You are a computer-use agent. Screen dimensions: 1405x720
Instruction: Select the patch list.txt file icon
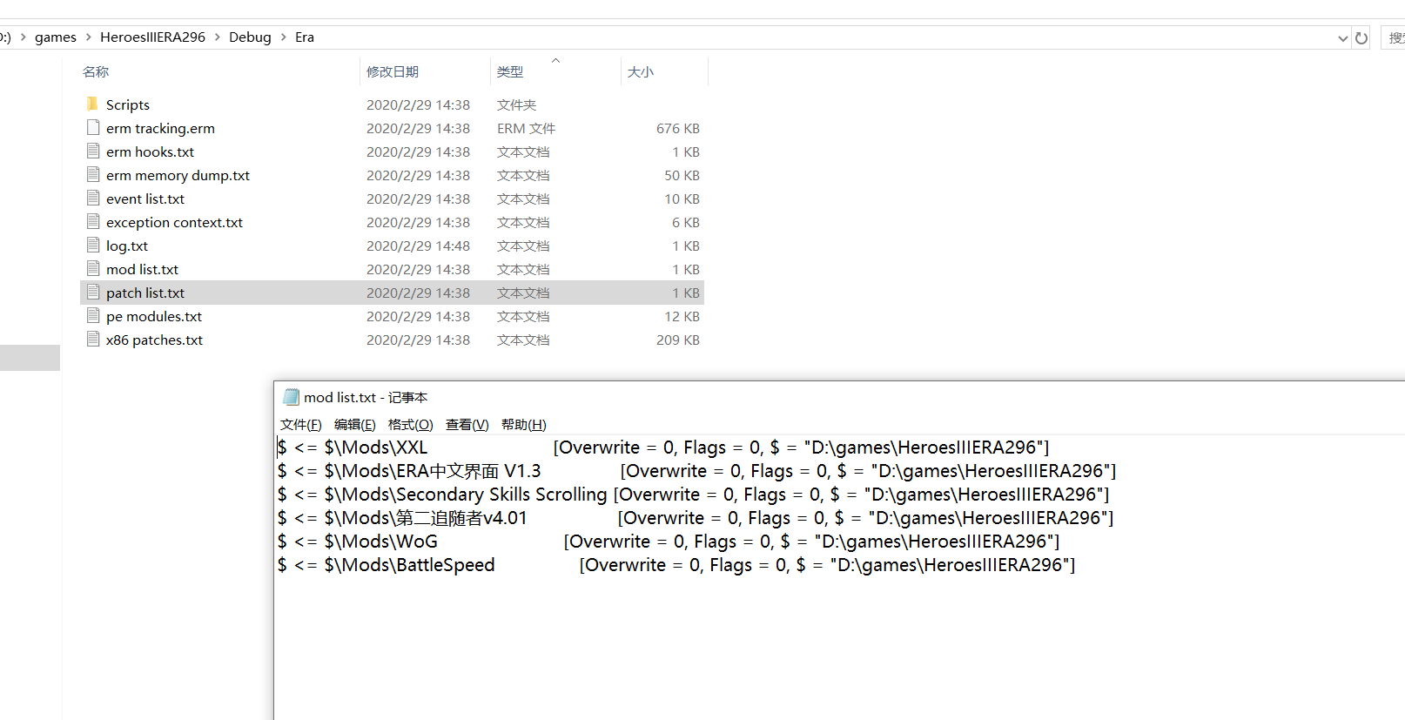pyautogui.click(x=93, y=292)
